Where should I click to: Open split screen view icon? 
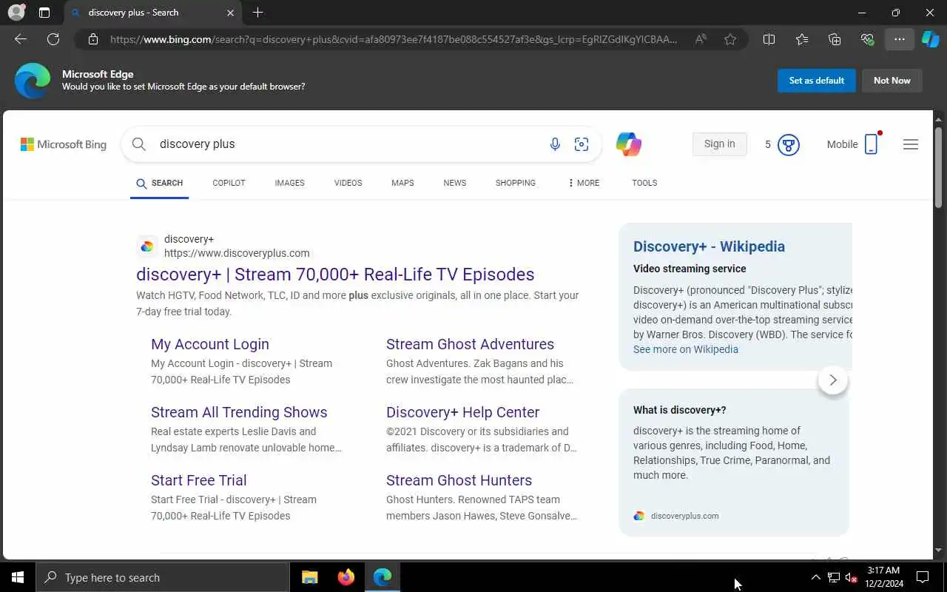tap(769, 39)
